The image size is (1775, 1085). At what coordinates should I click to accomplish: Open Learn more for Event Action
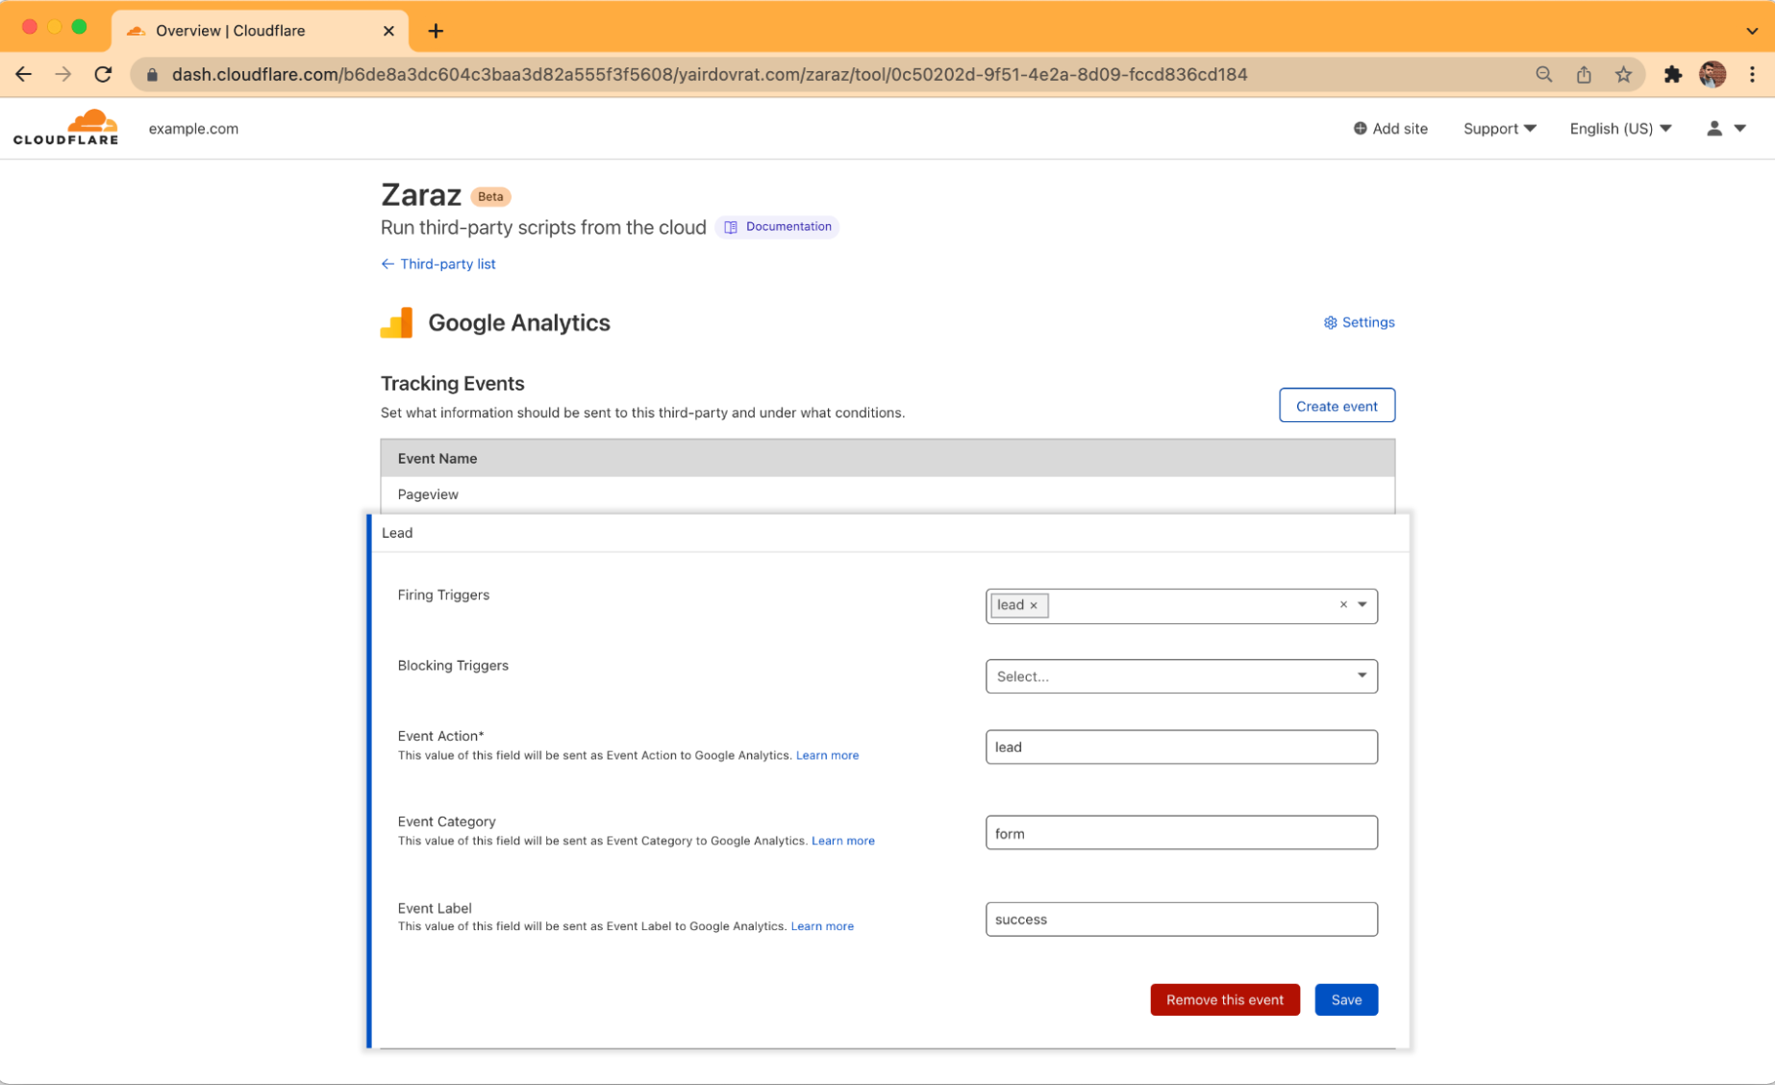[x=827, y=755]
